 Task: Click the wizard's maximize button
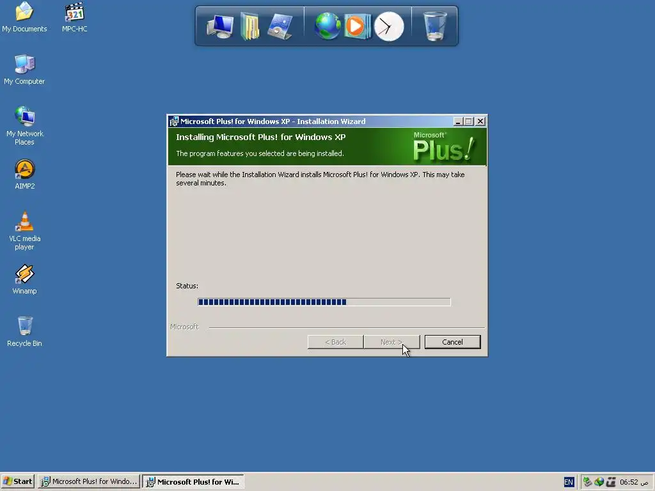469,121
